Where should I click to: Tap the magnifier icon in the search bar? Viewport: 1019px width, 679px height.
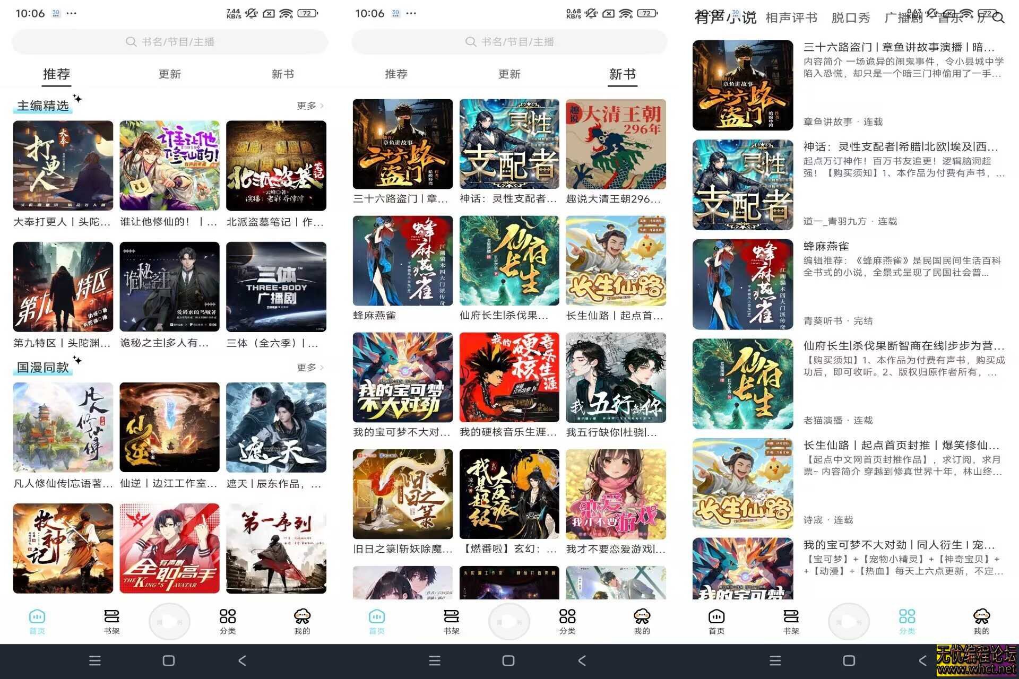coord(131,42)
